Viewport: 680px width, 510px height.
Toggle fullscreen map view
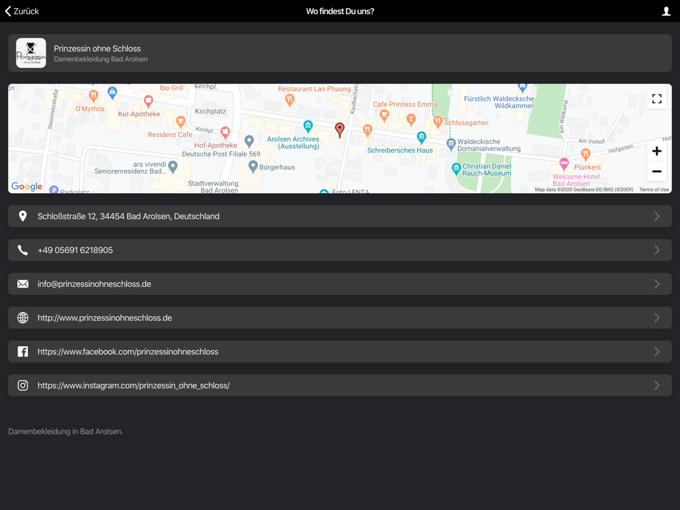point(657,99)
